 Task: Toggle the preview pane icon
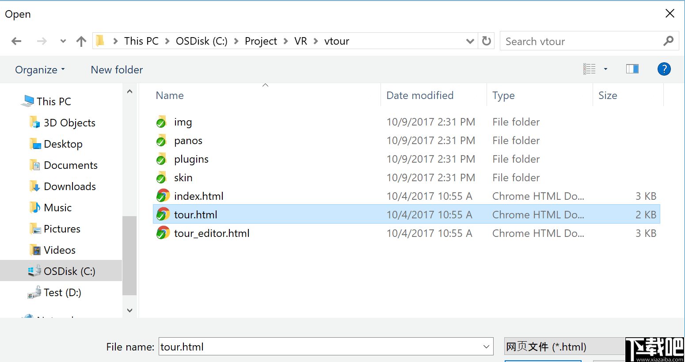[632, 69]
